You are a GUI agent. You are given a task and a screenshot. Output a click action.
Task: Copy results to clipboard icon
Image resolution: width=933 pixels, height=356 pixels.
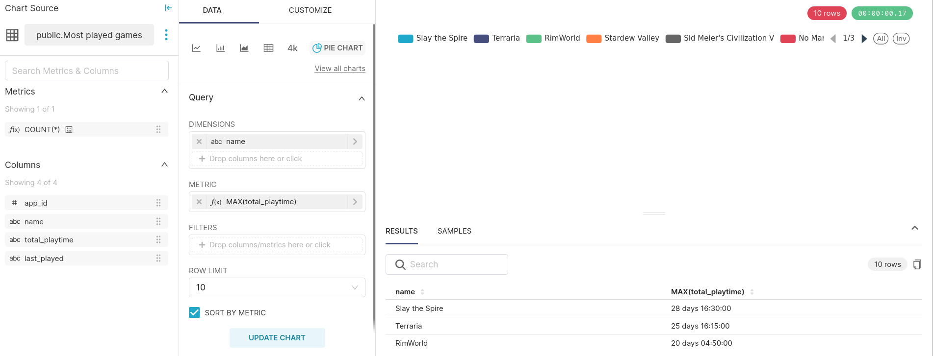(917, 264)
